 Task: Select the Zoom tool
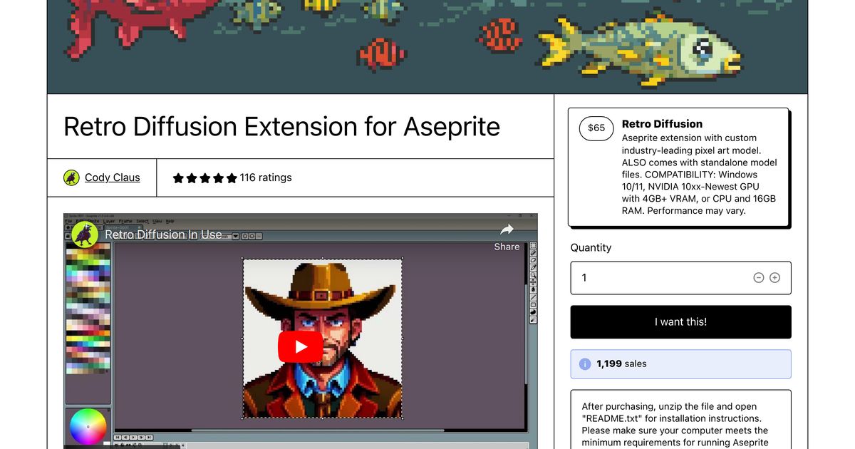click(534, 274)
